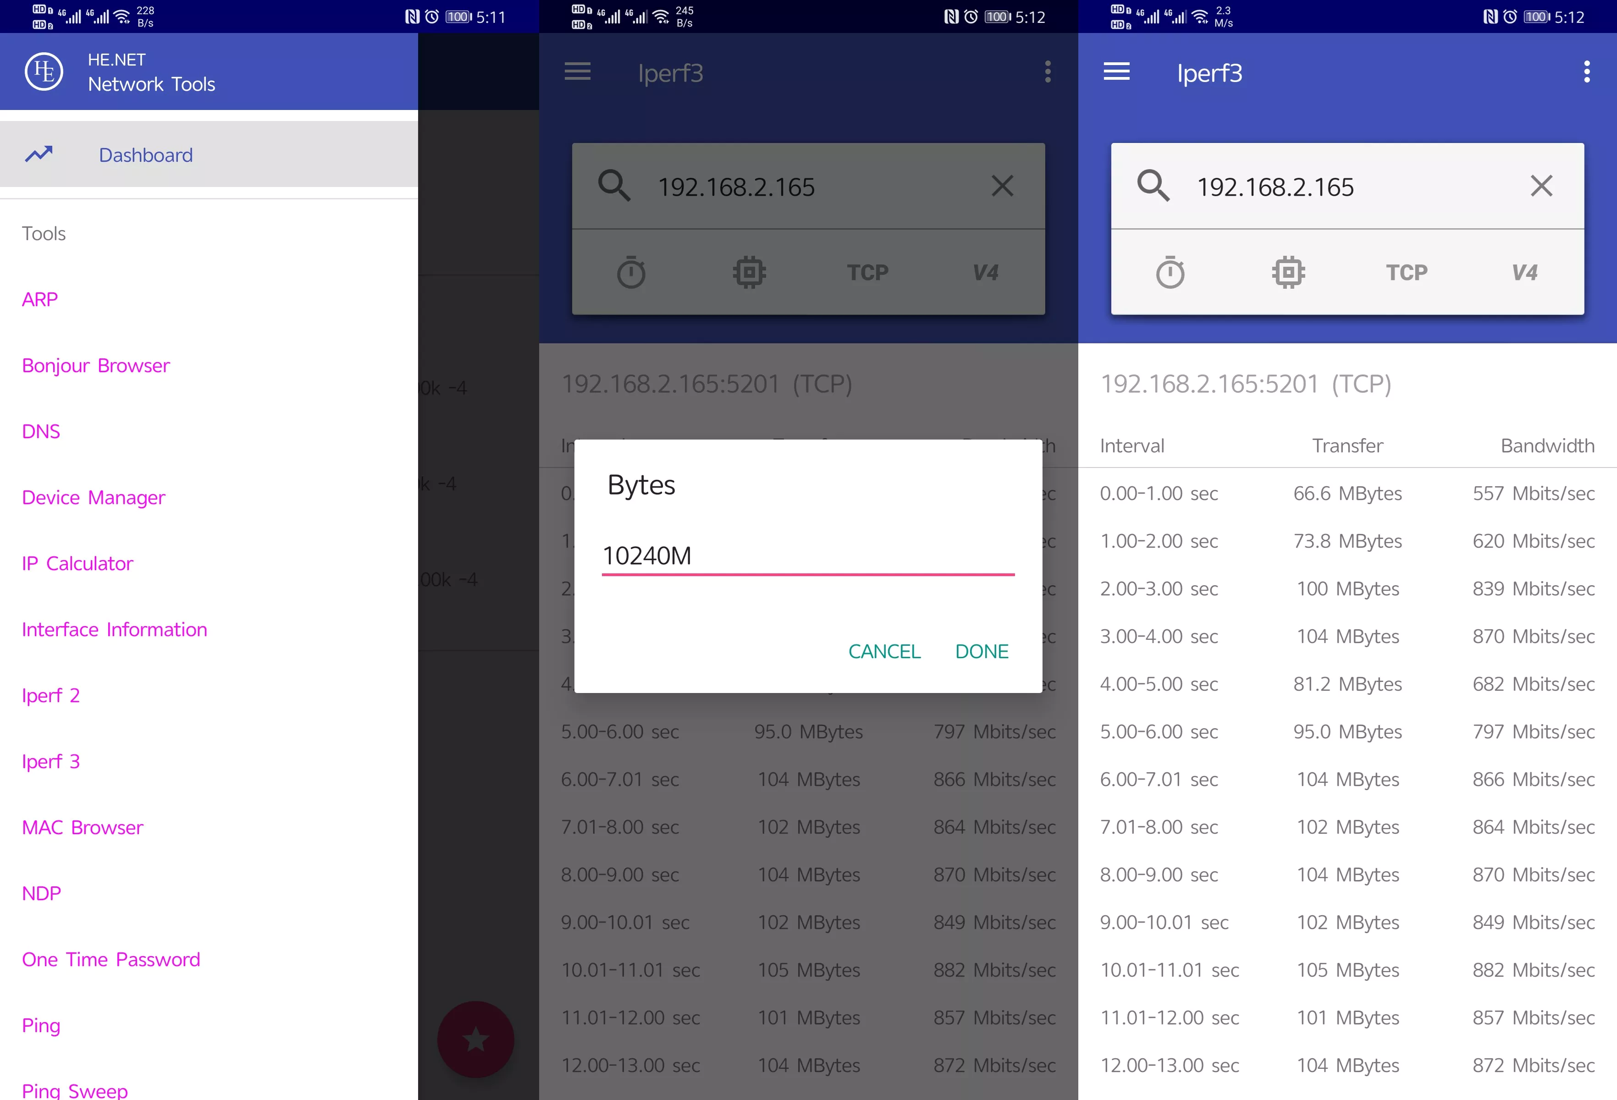Toggle the TCP protocol option in right Iperf3 panel
Screen dimensions: 1617x1100
tap(1406, 272)
